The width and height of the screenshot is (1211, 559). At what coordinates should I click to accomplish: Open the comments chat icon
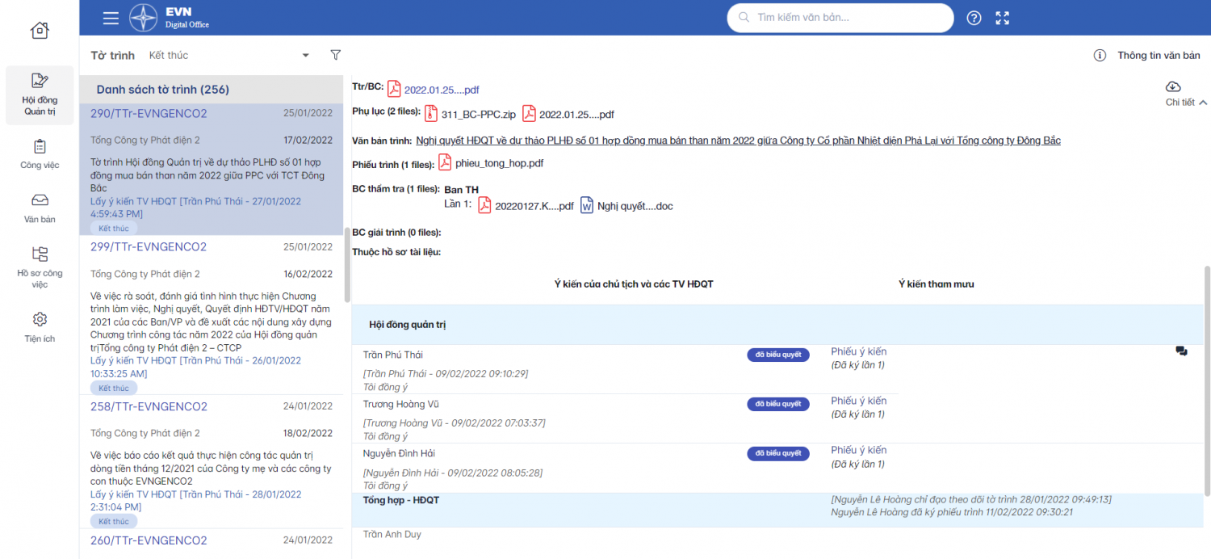point(1181,351)
